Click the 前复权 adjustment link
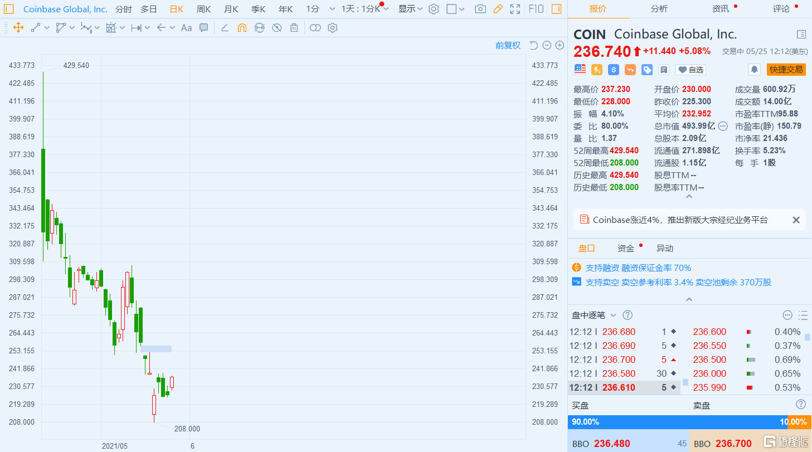 508,46
